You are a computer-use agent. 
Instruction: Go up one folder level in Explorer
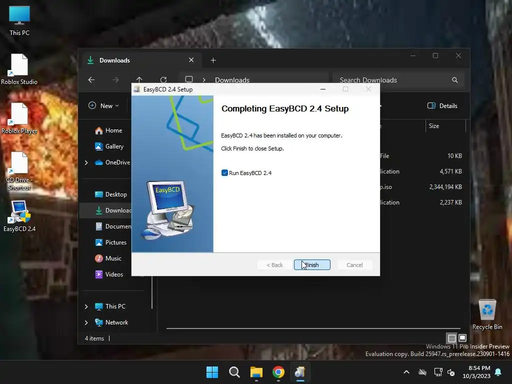point(139,79)
